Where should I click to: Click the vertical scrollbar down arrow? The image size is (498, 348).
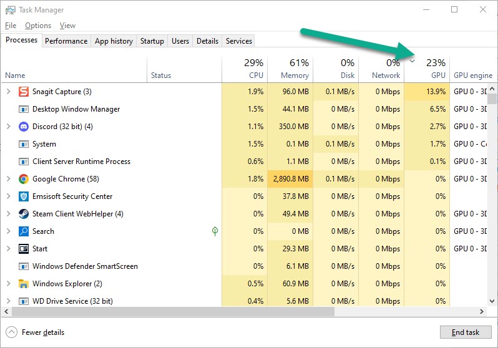pos(492,301)
